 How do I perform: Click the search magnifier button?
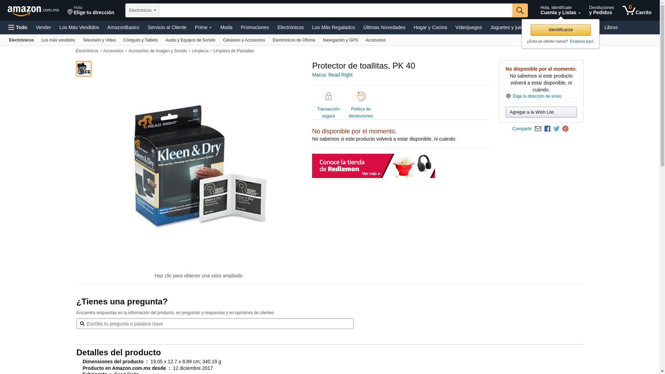point(520,10)
